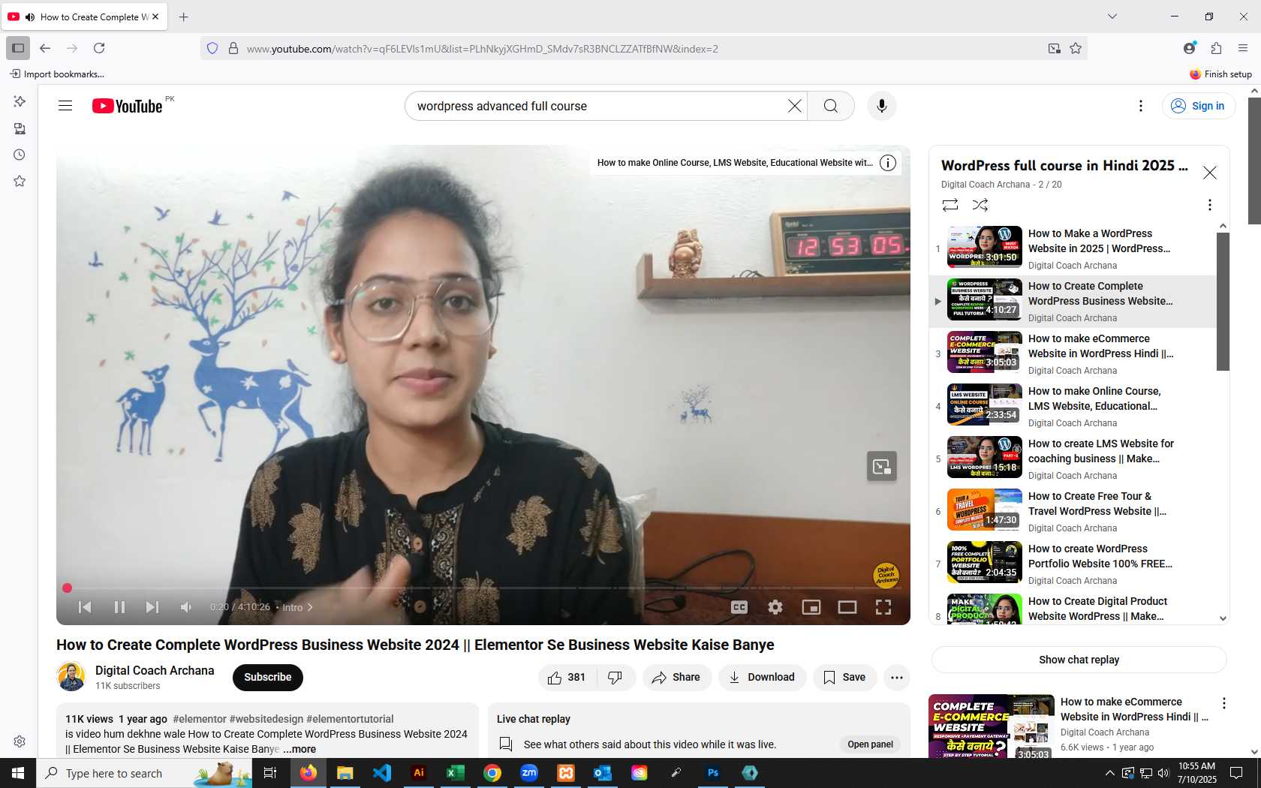Play 'How to create LMS Website for coaching' item
Screen dimensions: 1261x788
click(1073, 459)
